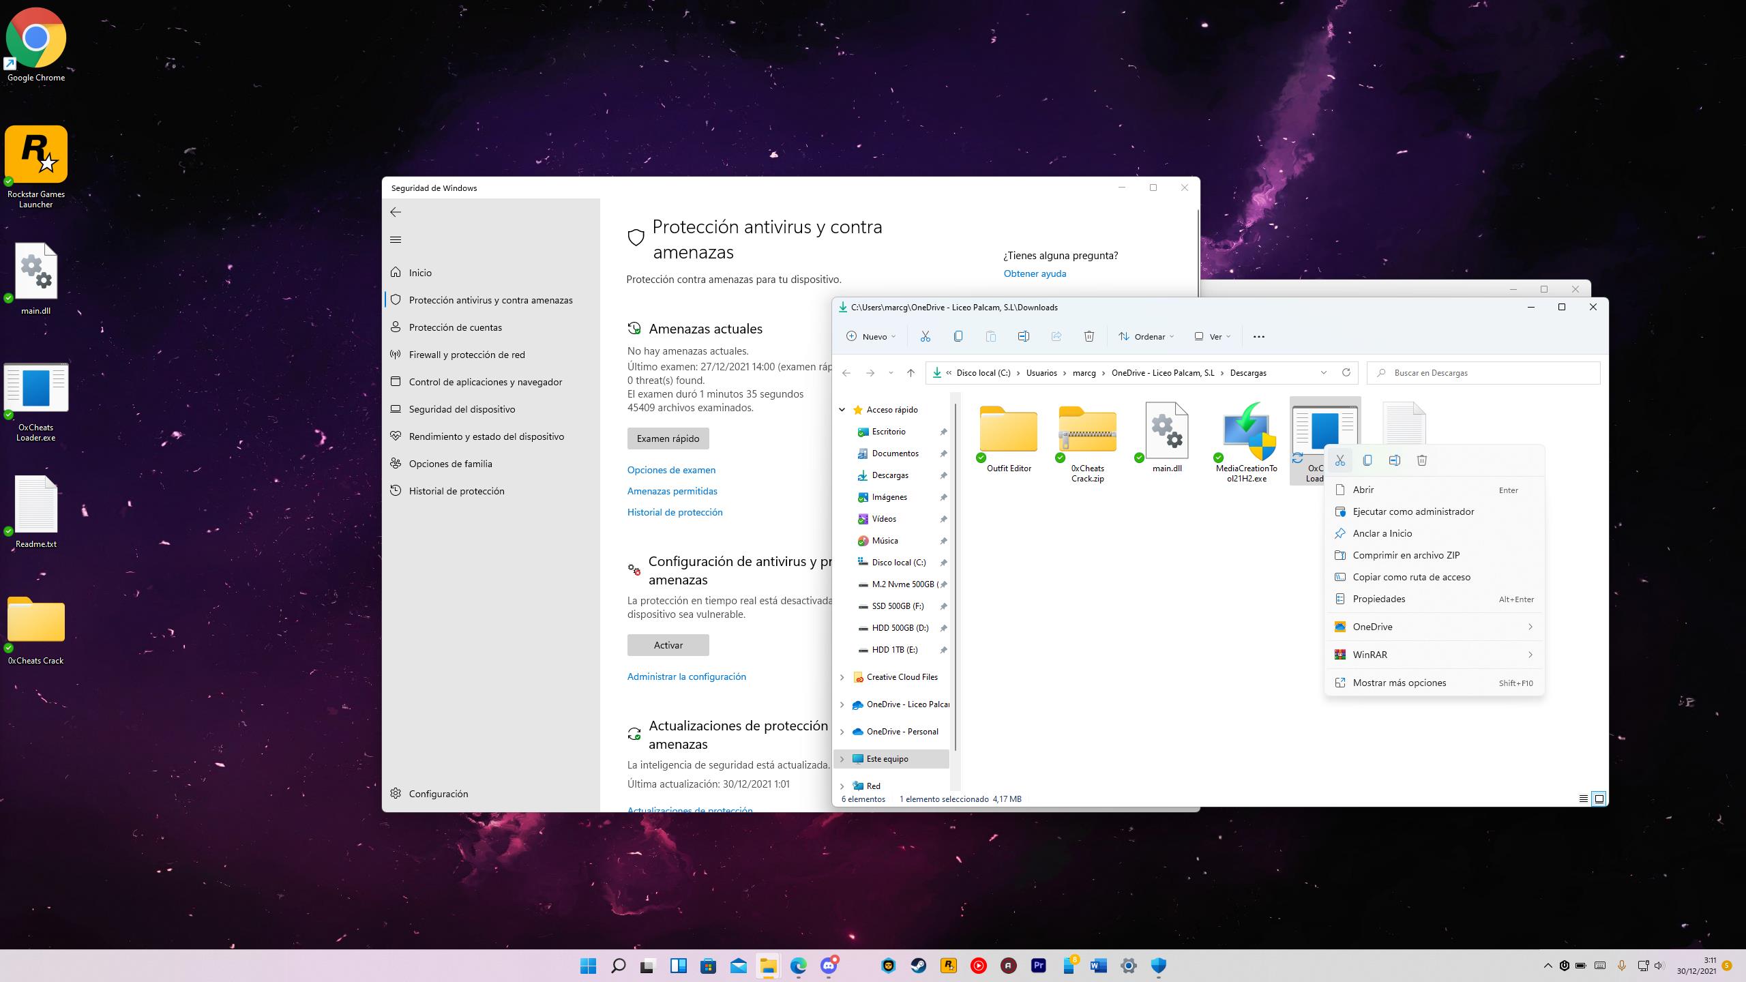Viewport: 1746px width, 982px height.
Task: Click the Buscar en Descargas search field
Action: click(x=1487, y=373)
